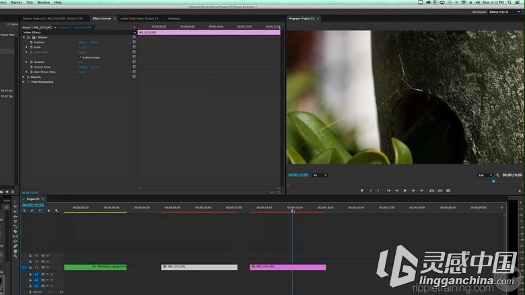
Task: Open the Fit zoom level dropdown
Action: tap(320, 175)
